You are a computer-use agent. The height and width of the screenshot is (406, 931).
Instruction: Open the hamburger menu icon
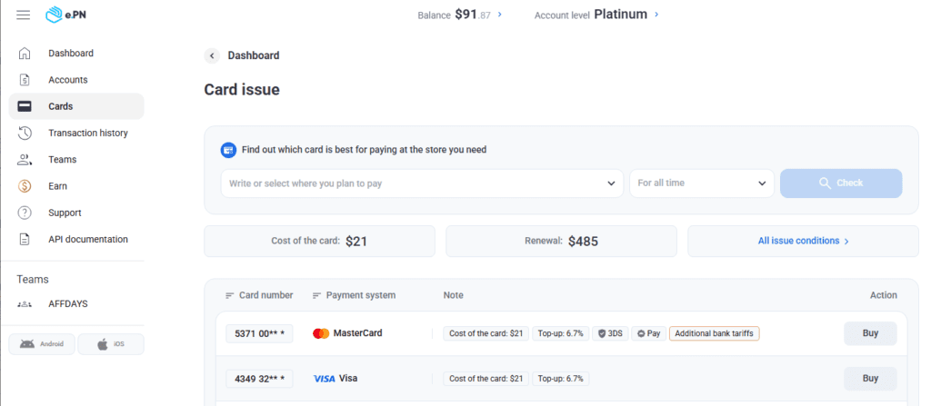click(24, 15)
